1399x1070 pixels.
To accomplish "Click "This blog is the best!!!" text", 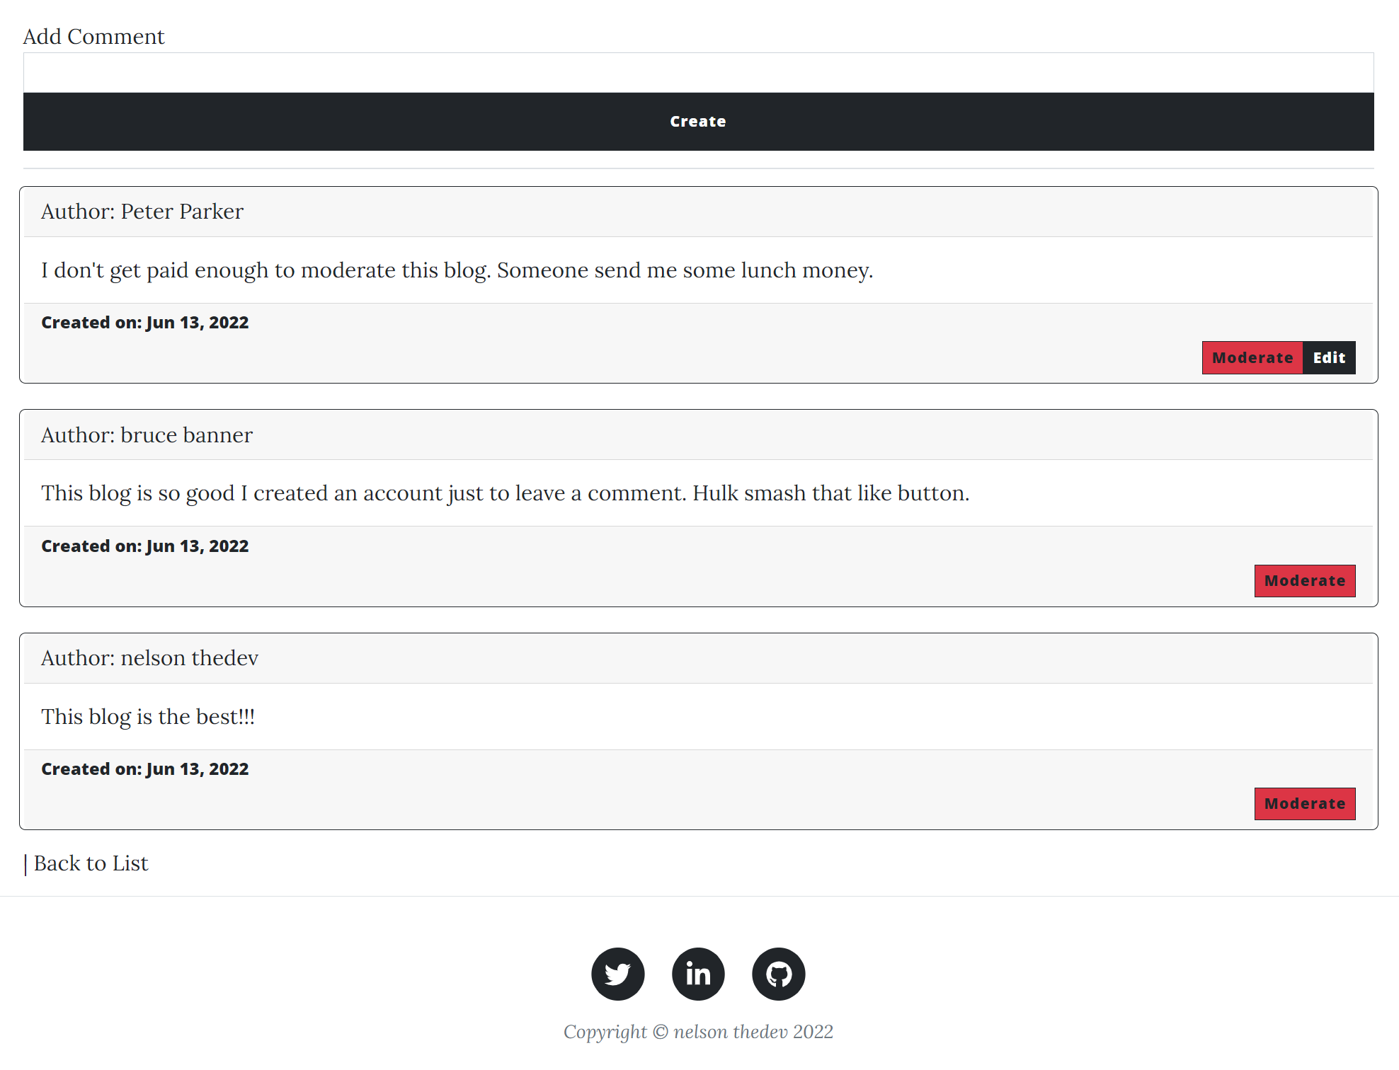I will point(148,717).
